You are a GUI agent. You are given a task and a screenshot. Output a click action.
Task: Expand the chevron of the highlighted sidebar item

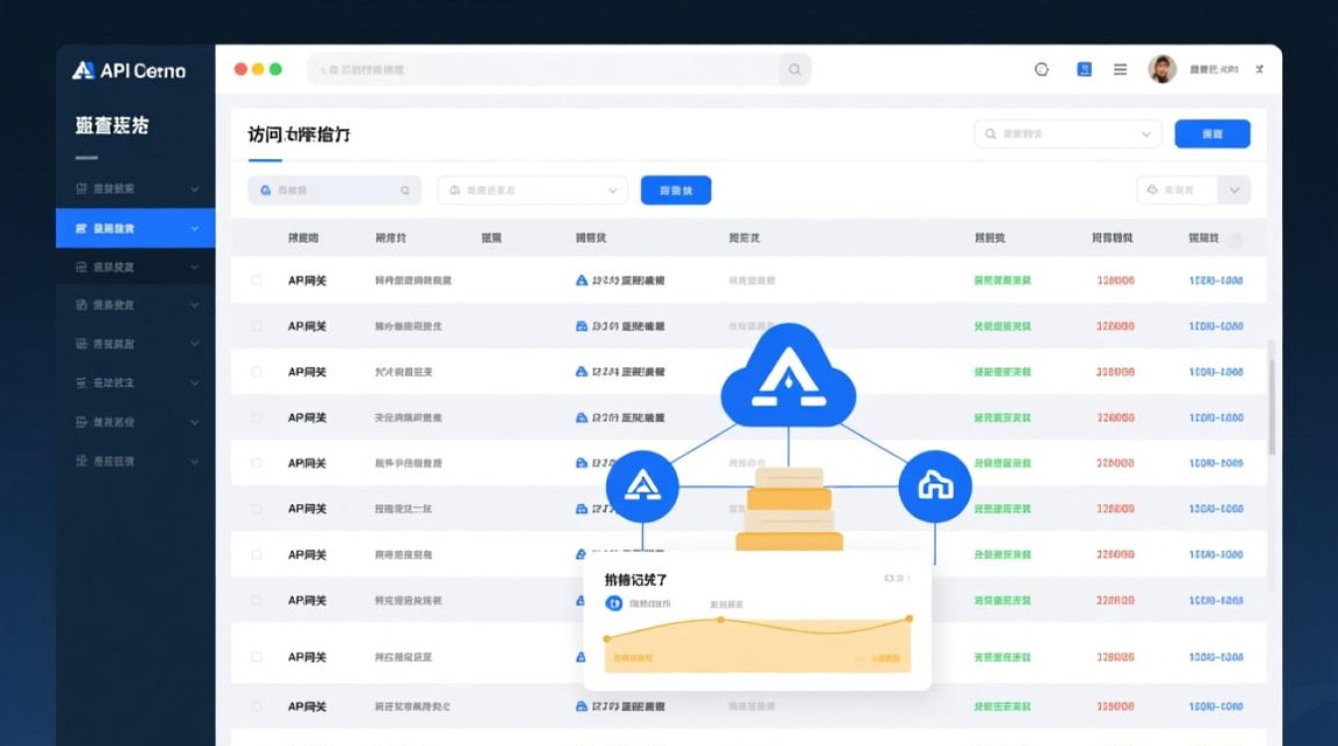point(194,229)
